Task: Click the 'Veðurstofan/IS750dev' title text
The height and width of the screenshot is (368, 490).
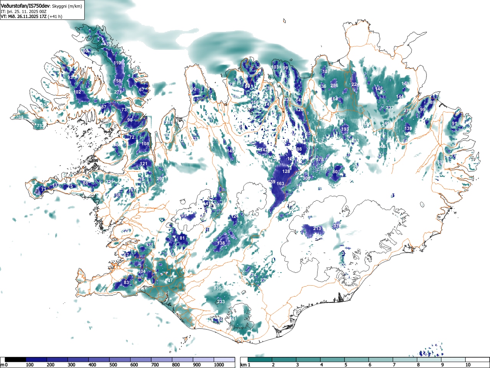Action: pyautogui.click(x=25, y=6)
